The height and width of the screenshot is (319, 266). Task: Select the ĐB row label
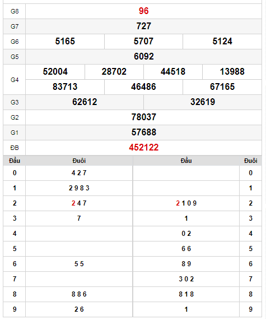[15, 148]
